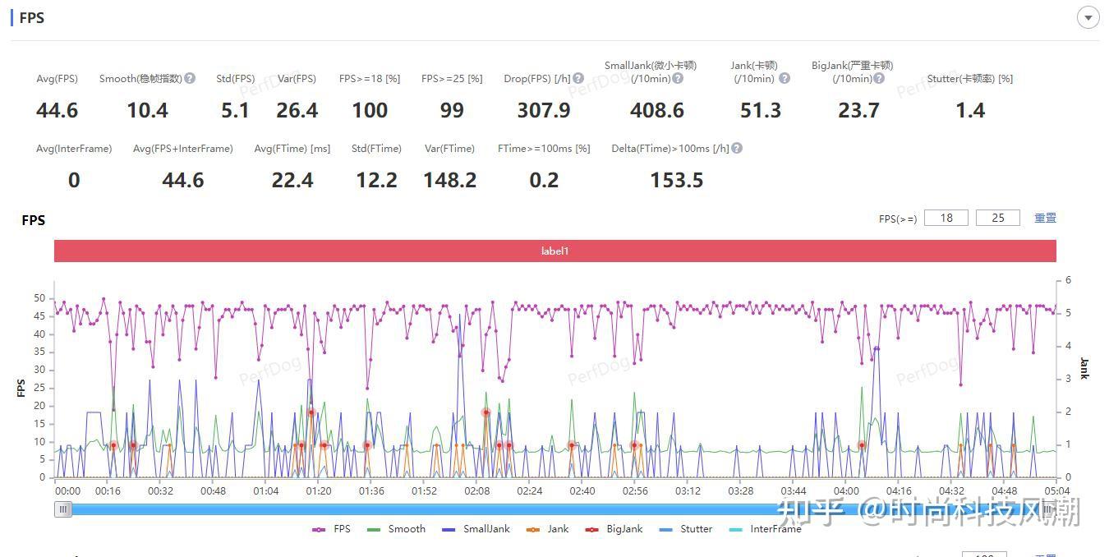This screenshot has height=557, width=1109.
Task: Click the BigJank red marker near 02:08
Action: pos(485,412)
